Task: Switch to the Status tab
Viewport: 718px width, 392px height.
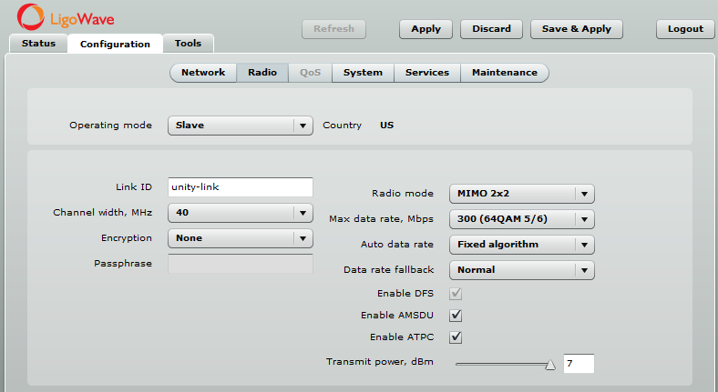Action: point(38,44)
